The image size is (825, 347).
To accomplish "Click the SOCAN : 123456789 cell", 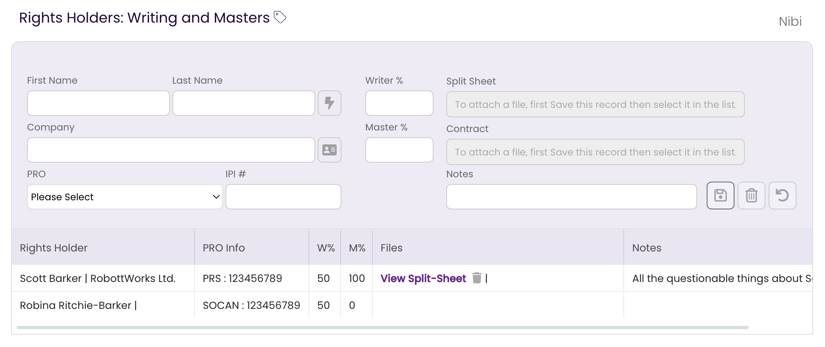I will tap(251, 305).
